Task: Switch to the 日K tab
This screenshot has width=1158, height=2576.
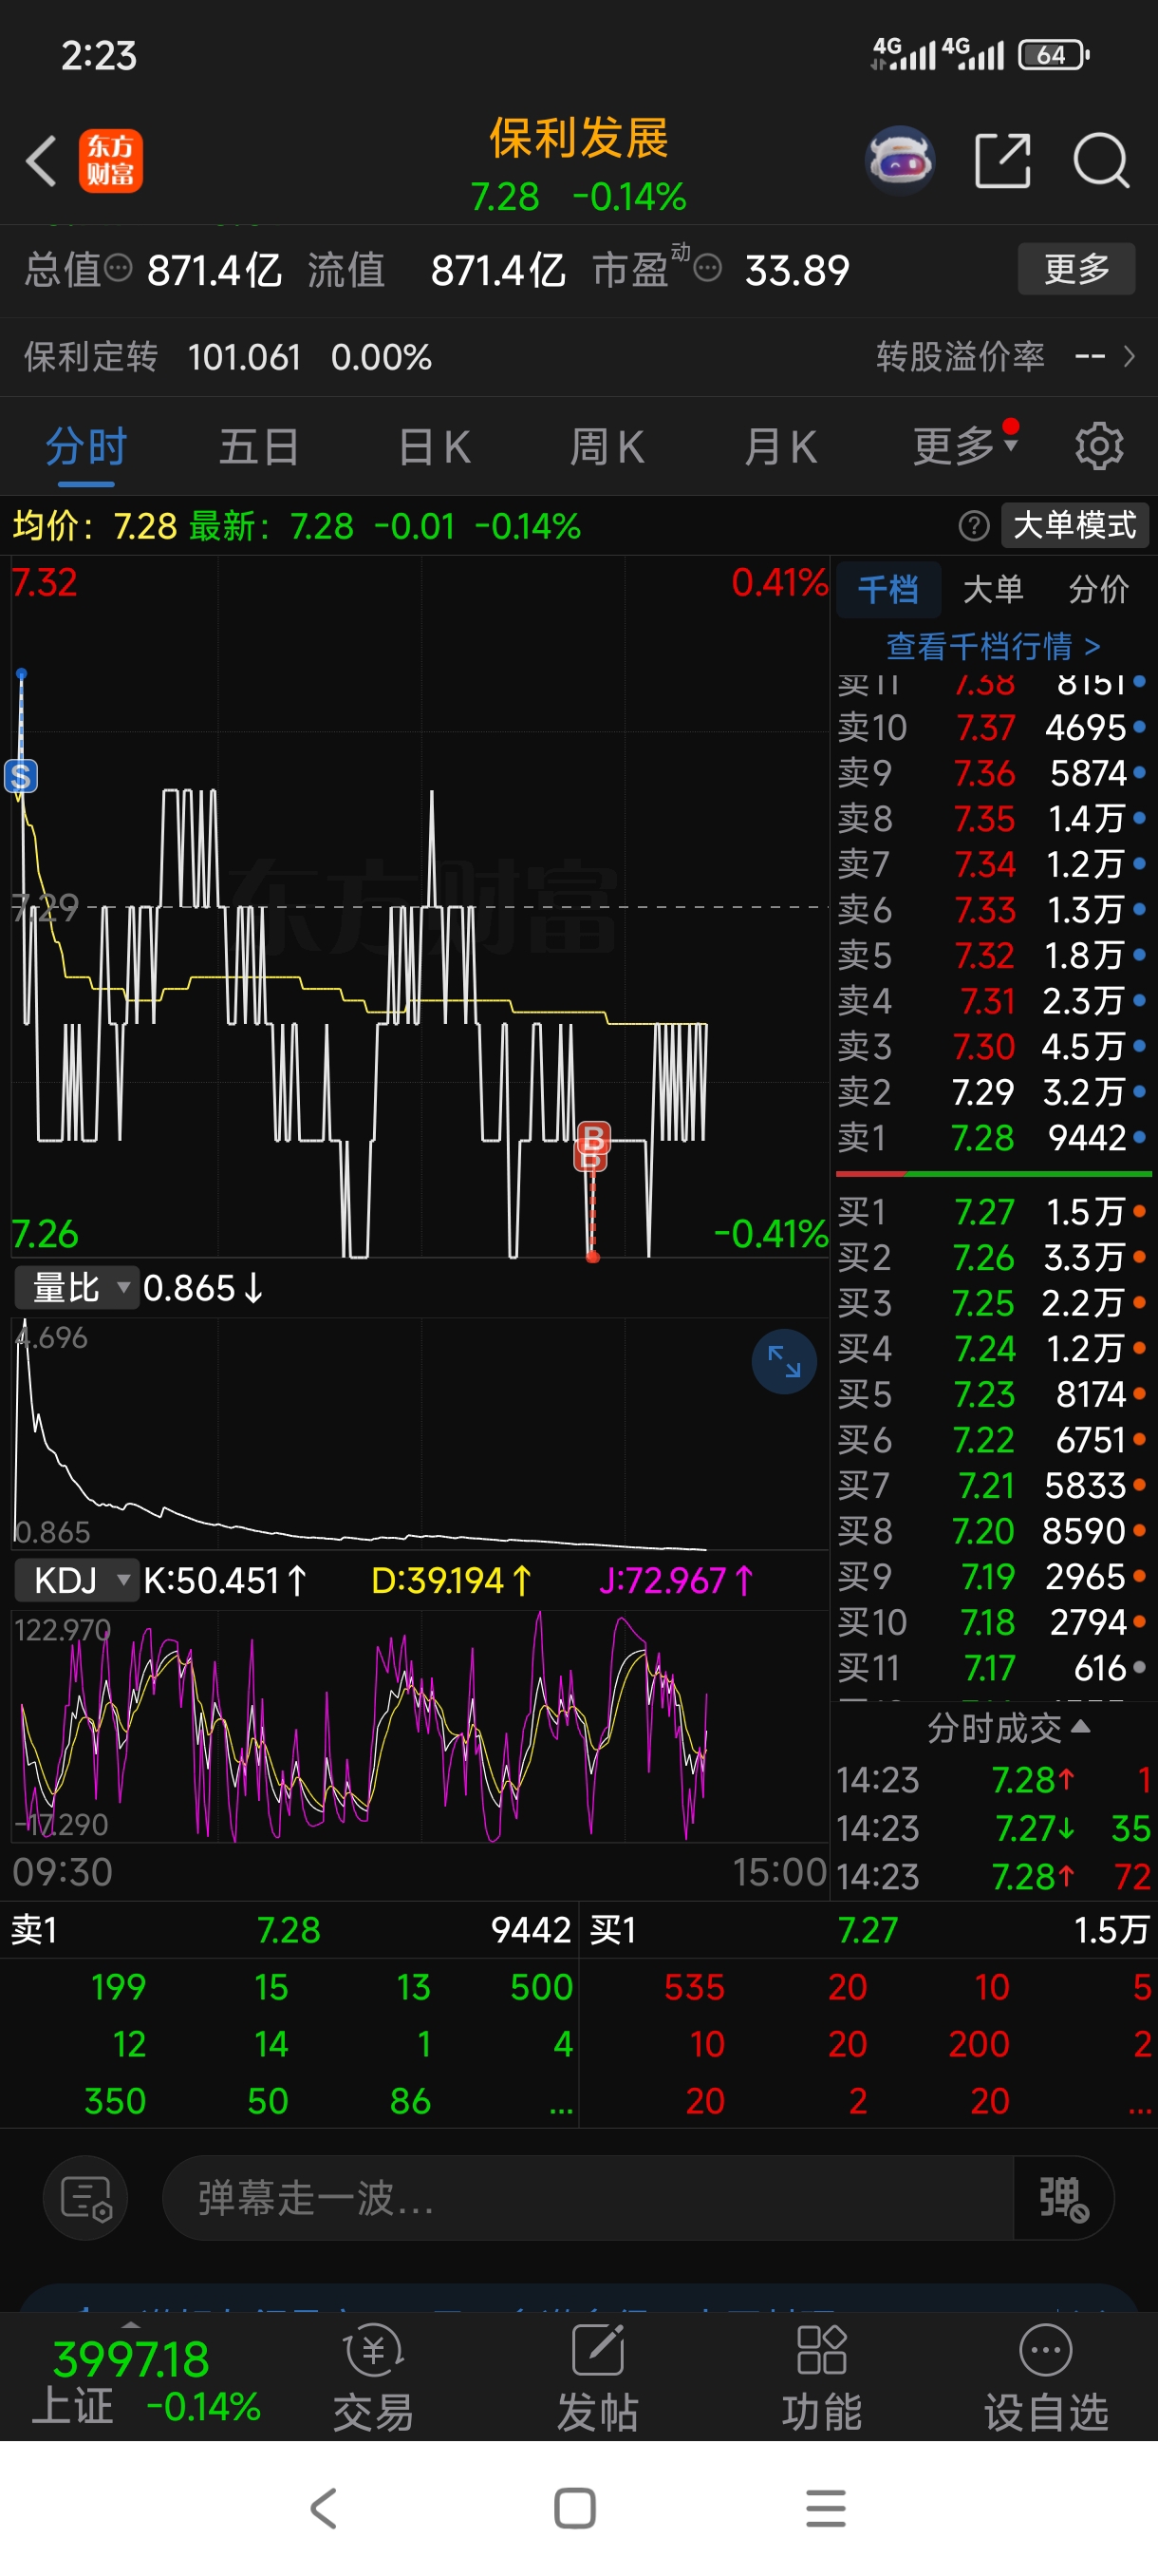Action: tap(434, 446)
